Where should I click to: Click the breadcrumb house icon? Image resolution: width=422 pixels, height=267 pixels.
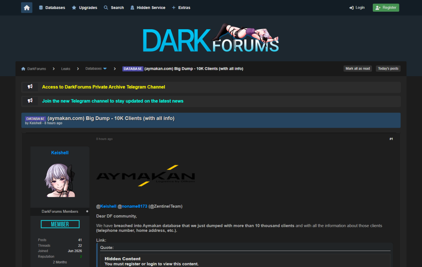click(x=23, y=69)
